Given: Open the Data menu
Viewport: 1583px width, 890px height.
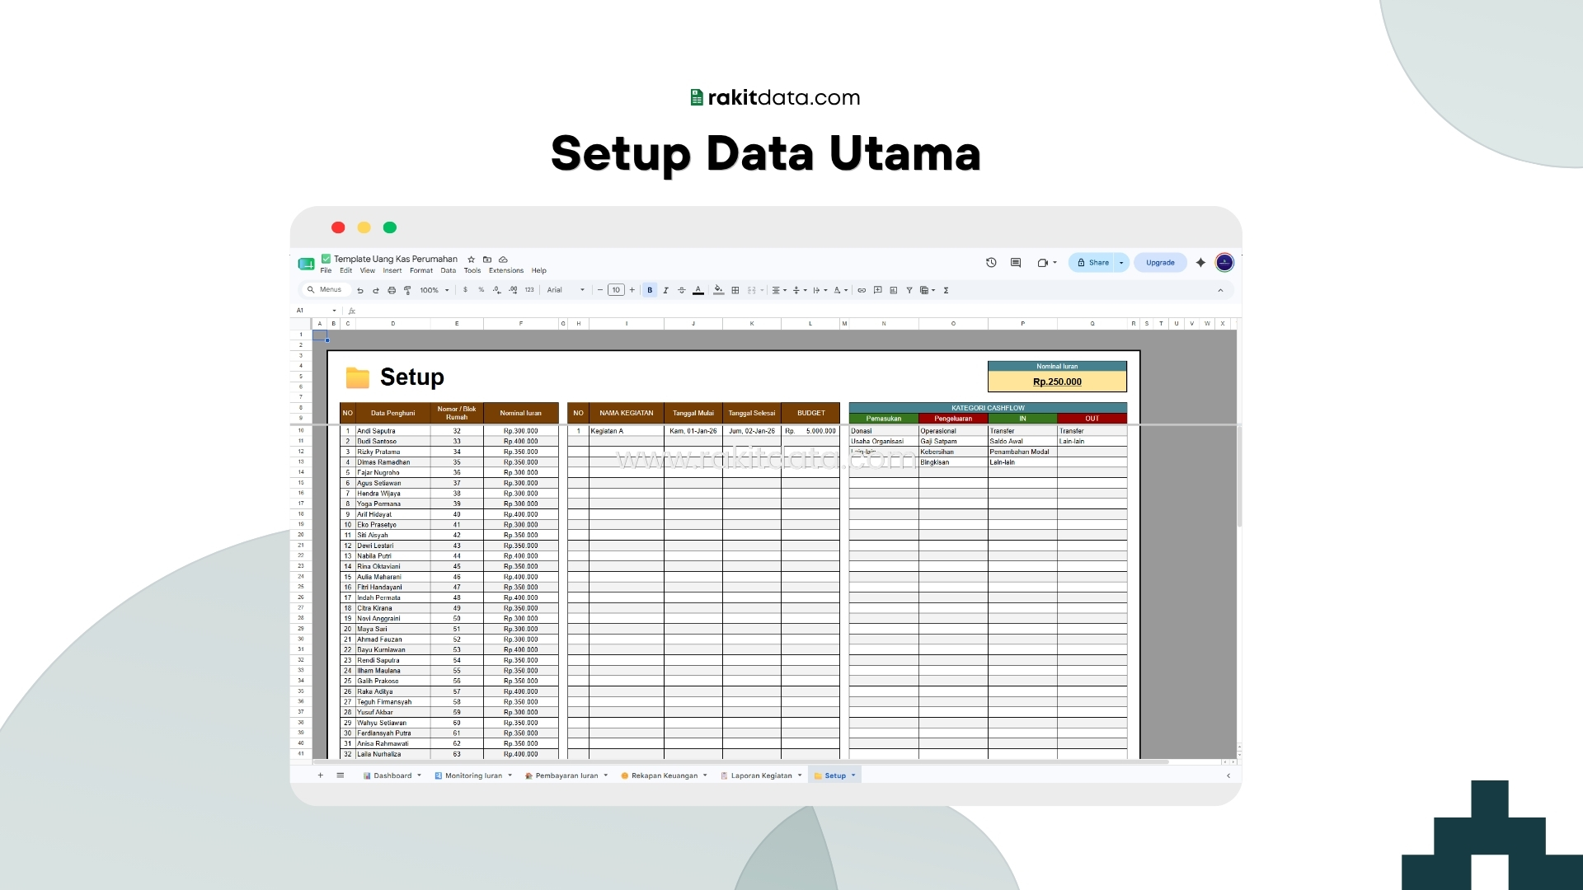Looking at the screenshot, I should click(x=448, y=270).
